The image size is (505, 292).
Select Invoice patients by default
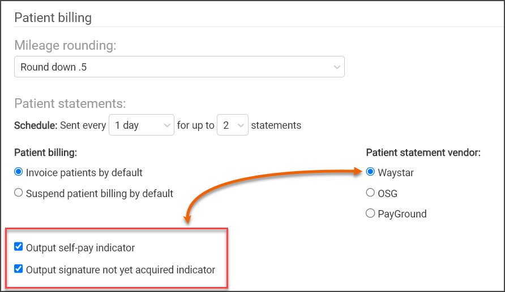[18, 172]
